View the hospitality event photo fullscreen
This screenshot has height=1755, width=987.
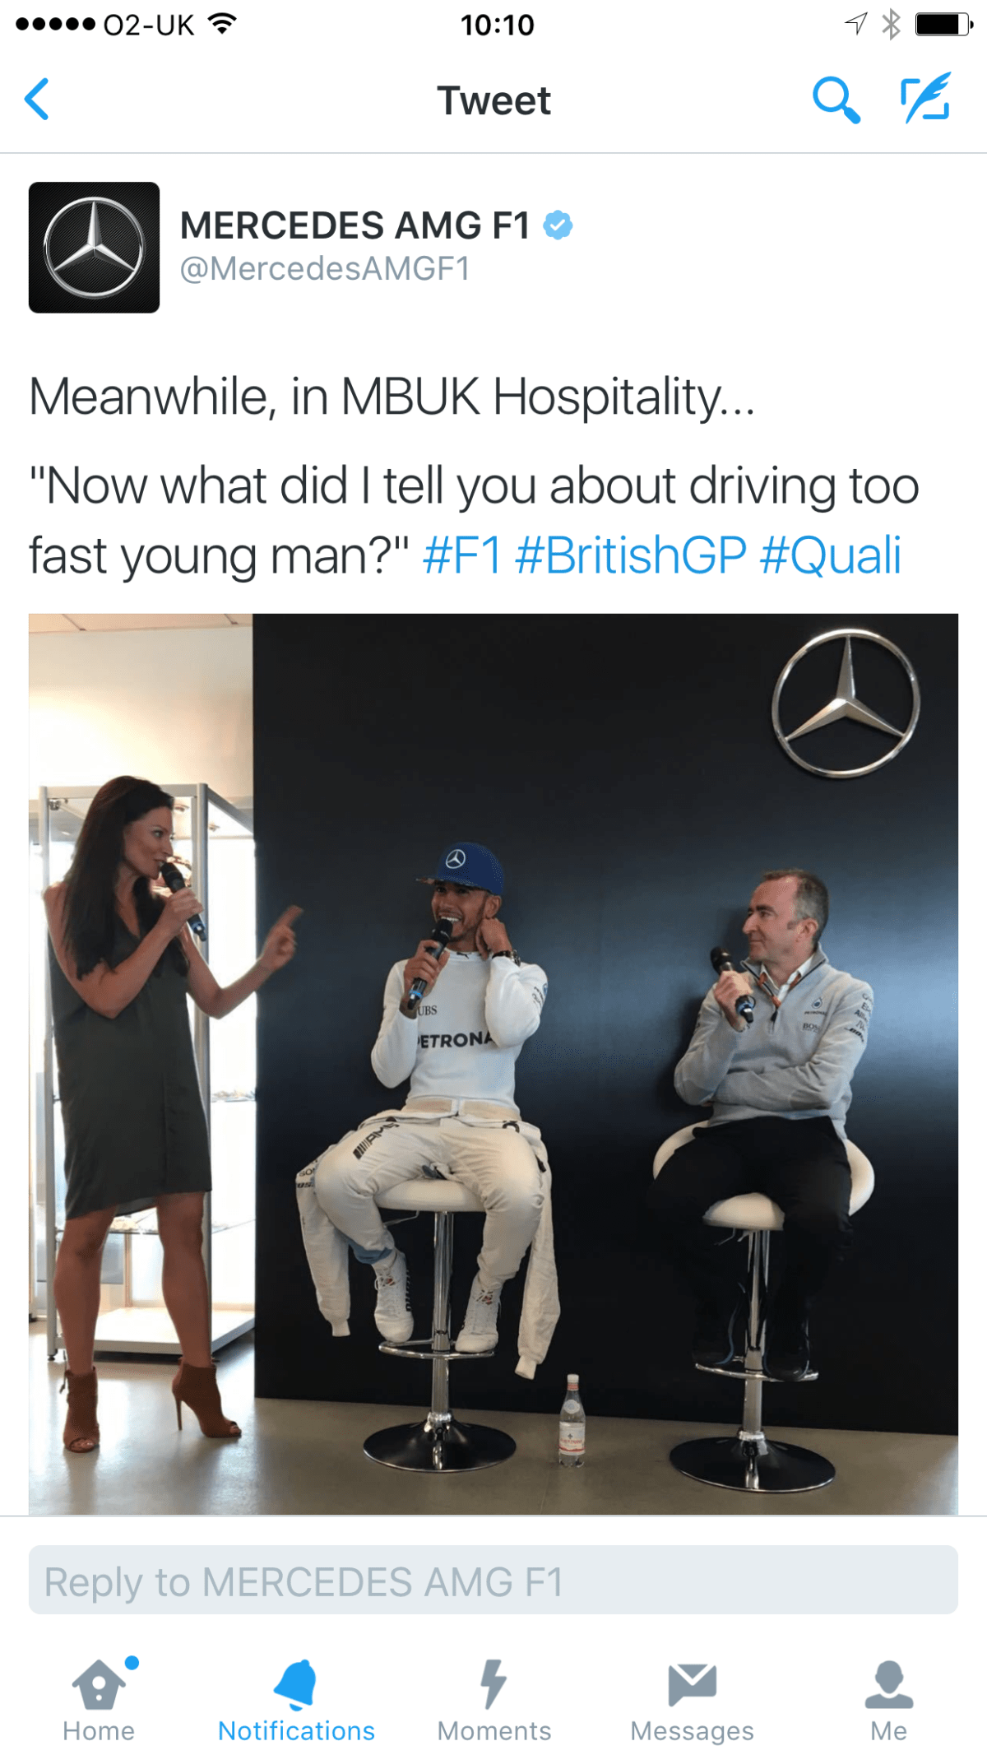tap(493, 1045)
